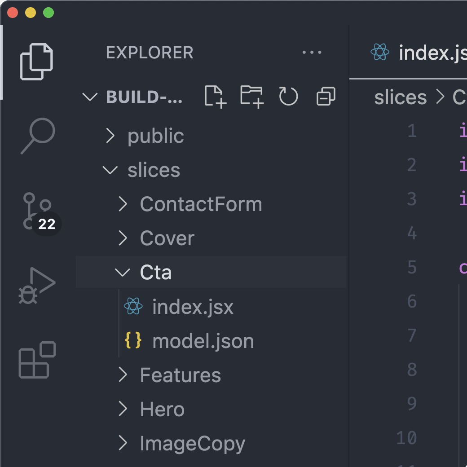This screenshot has height=467, width=467.
Task: Click line number 5 in the gutter
Action: (412, 267)
